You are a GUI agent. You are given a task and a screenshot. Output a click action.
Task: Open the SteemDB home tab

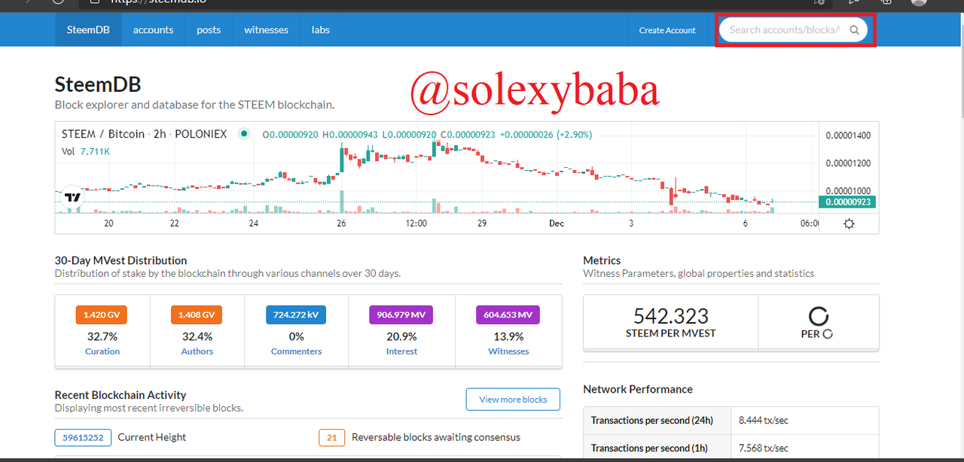[x=88, y=30]
